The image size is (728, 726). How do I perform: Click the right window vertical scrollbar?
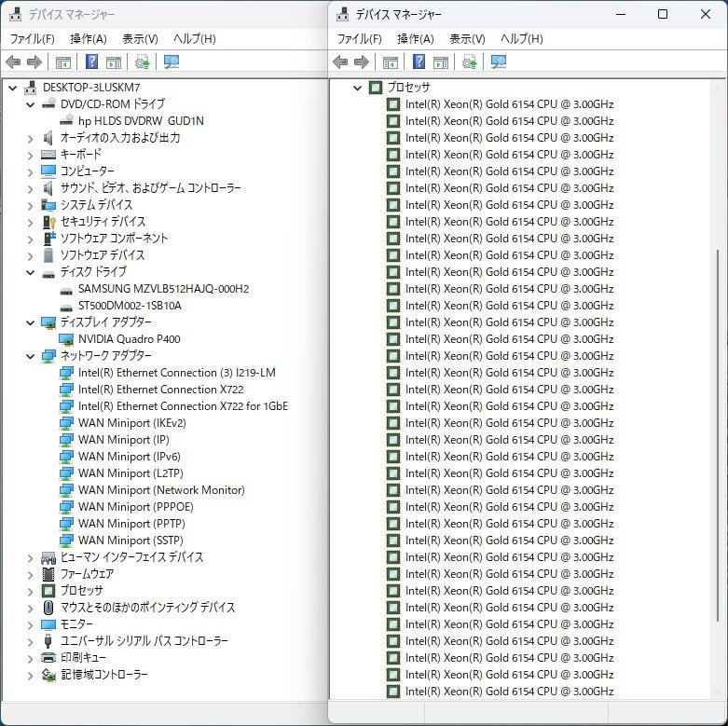(717, 373)
